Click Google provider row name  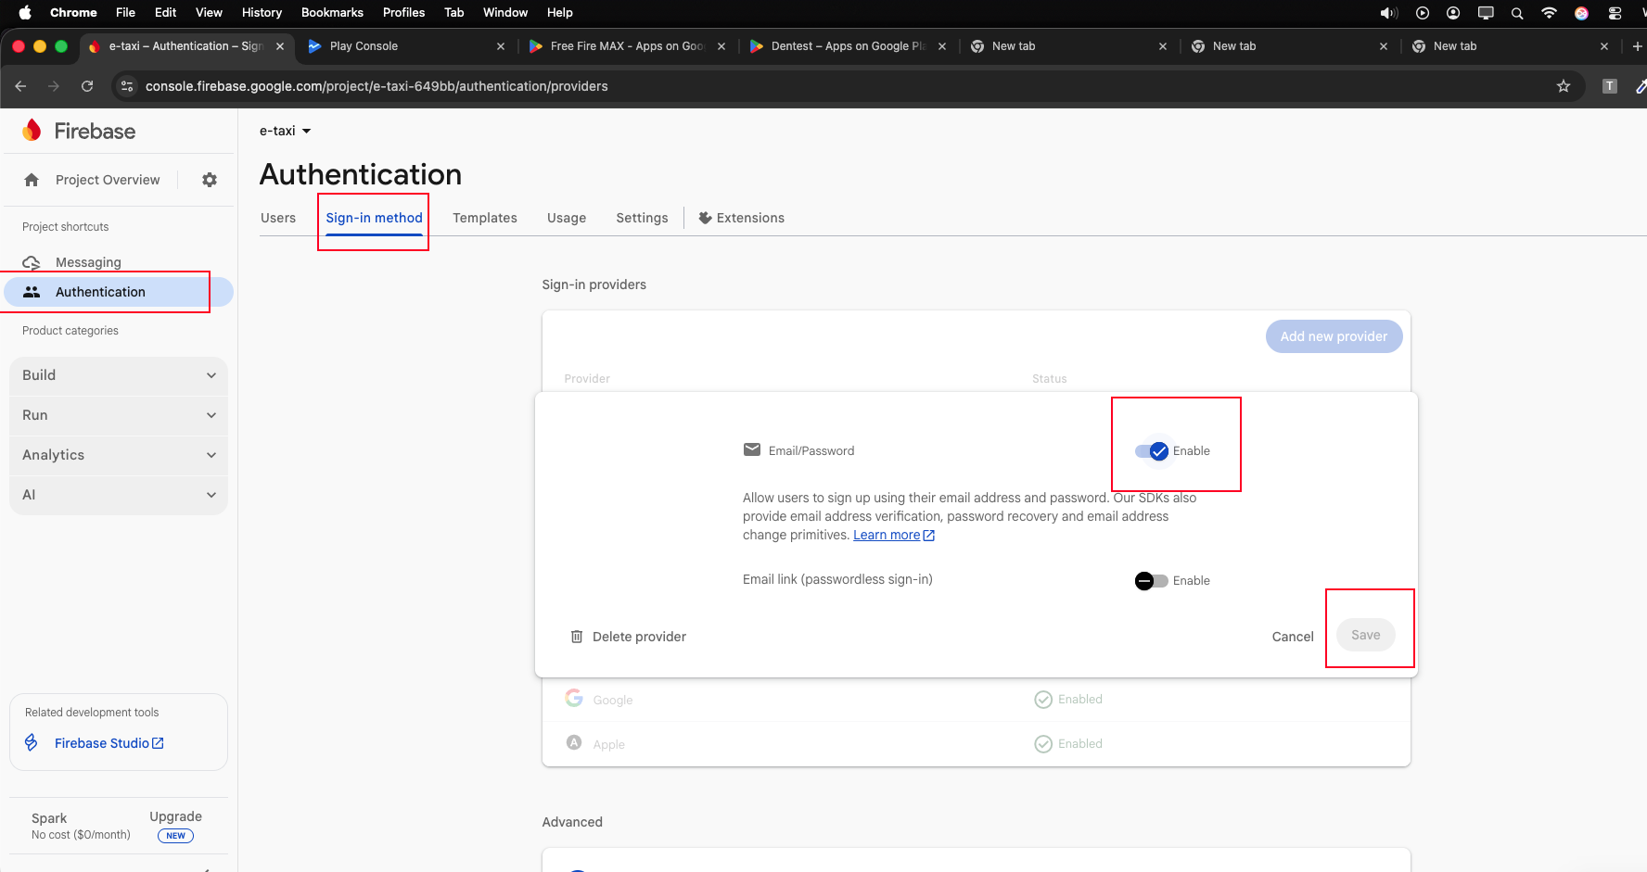coord(613,700)
